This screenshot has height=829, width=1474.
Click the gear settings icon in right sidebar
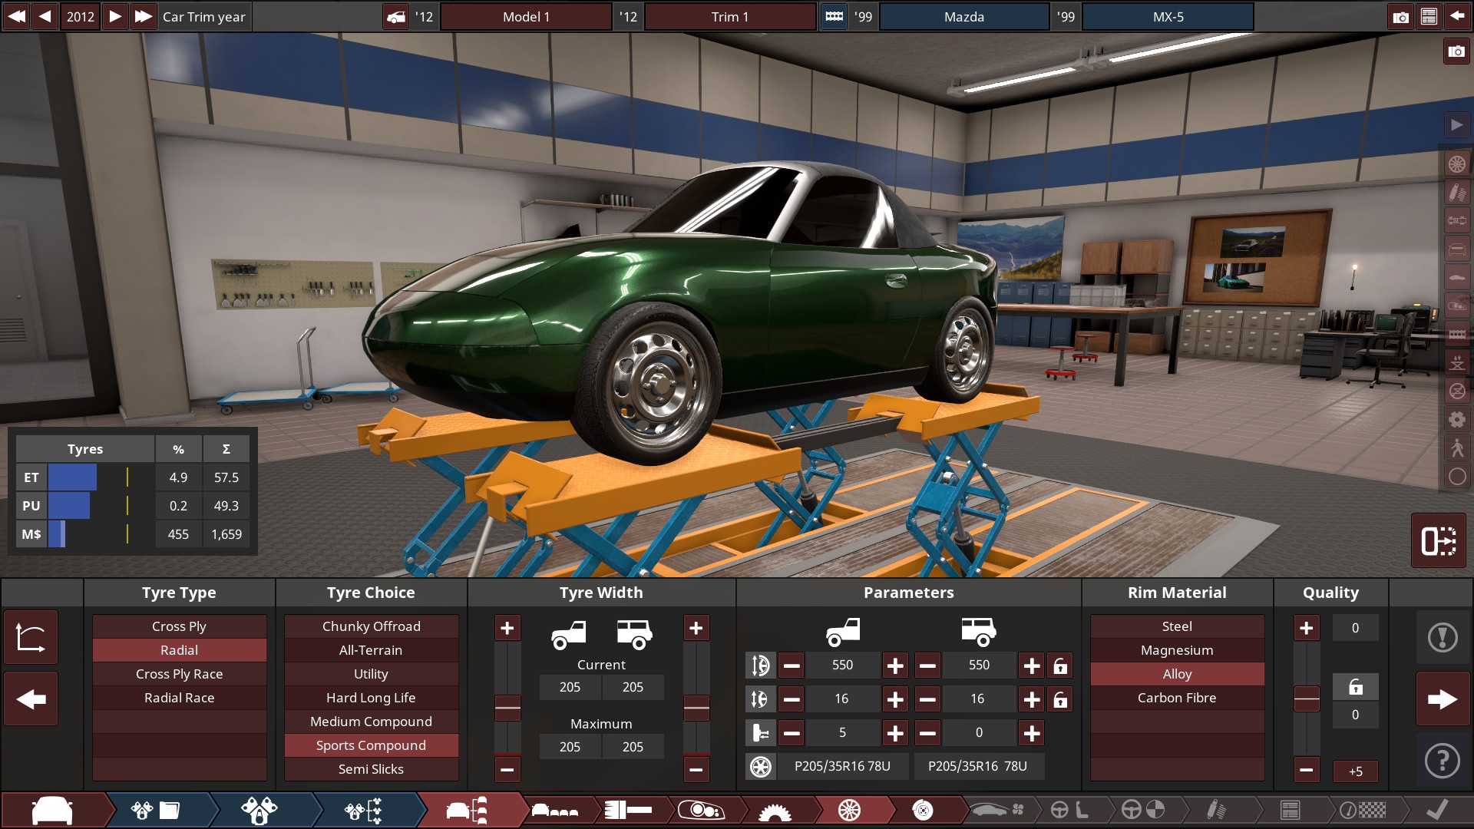click(x=1456, y=419)
